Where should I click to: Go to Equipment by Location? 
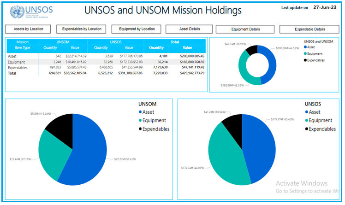tap(137, 29)
